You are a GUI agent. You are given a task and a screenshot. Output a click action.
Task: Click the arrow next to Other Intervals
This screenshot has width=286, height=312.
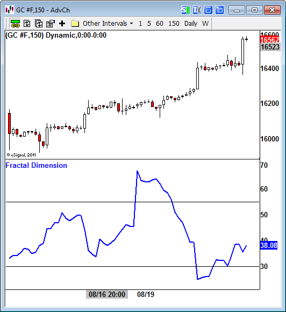pyautogui.click(x=132, y=24)
